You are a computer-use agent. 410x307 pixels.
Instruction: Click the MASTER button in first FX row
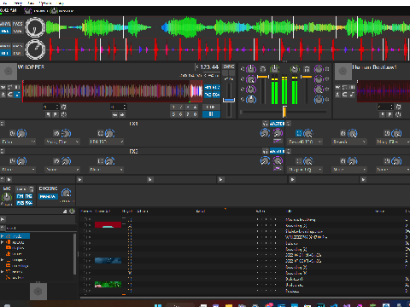click(277, 124)
